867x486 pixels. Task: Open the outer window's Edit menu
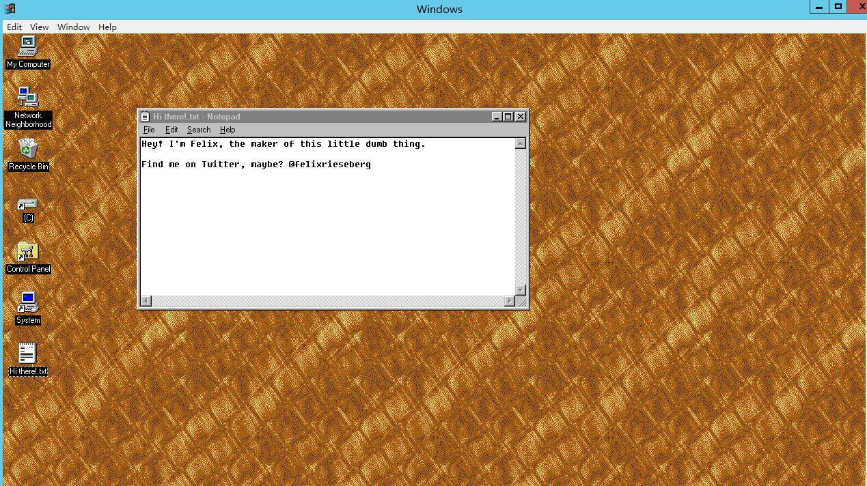tap(14, 27)
